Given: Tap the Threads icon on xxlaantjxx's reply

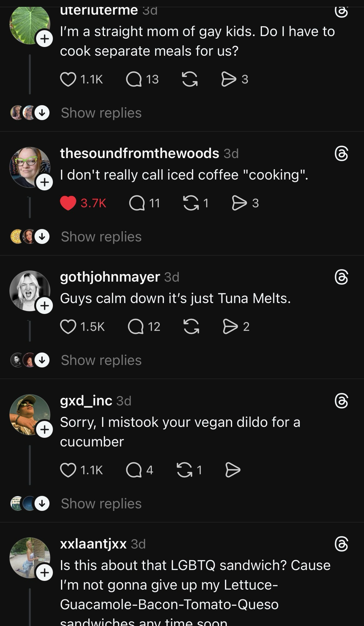Looking at the screenshot, I should [341, 544].
